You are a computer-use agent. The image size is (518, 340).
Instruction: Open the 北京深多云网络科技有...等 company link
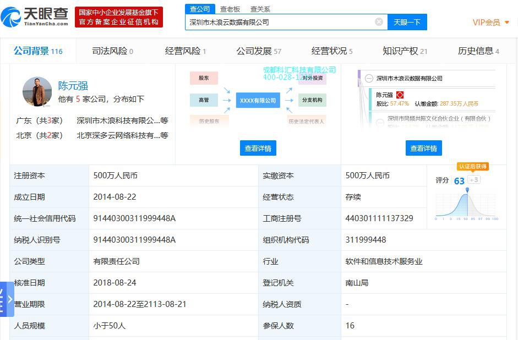click(x=123, y=135)
